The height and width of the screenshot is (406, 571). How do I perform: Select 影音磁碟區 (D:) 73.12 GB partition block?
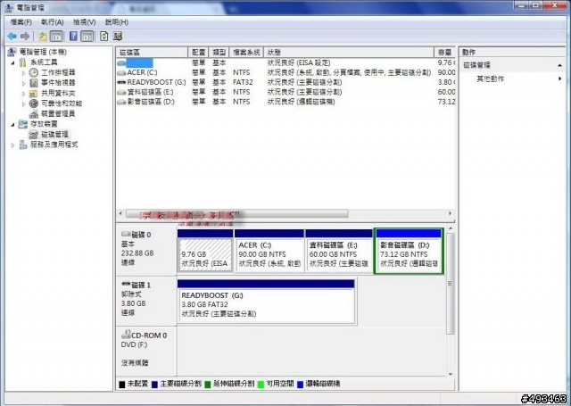pyautogui.click(x=409, y=252)
